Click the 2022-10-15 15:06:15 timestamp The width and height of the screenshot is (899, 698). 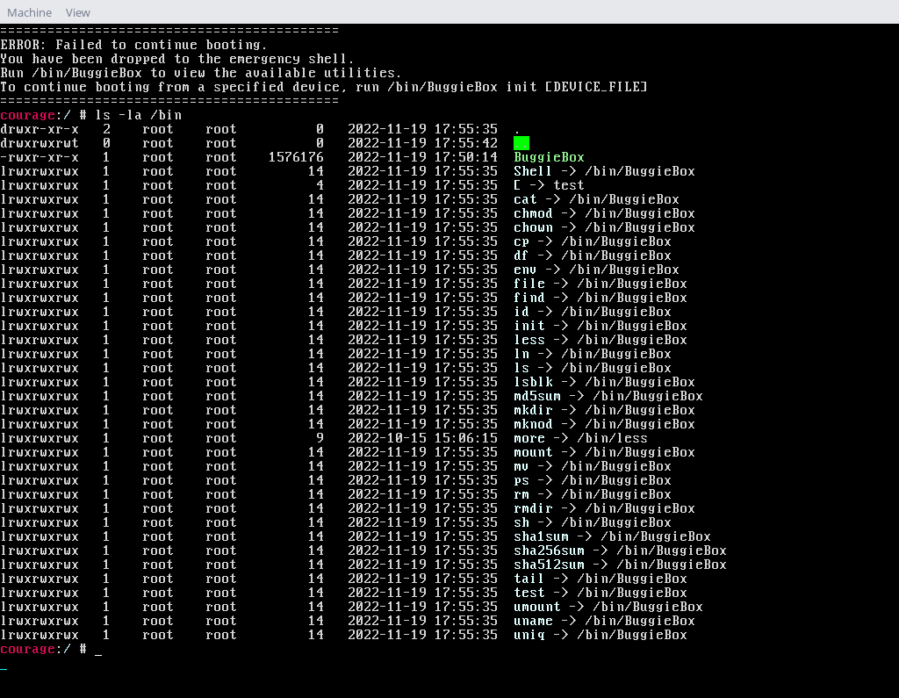(422, 438)
